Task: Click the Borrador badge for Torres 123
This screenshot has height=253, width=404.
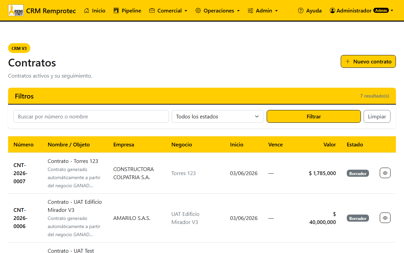Action: coord(358,173)
